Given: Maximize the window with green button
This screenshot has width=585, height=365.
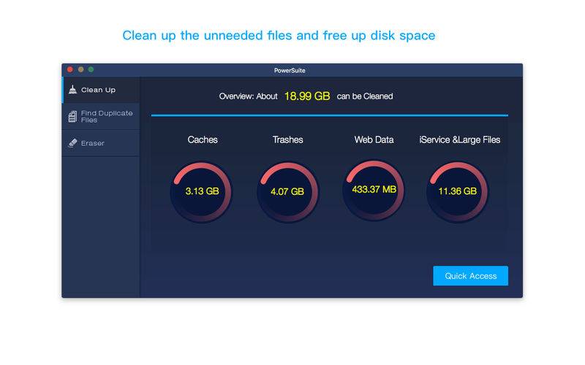Looking at the screenshot, I should tap(91, 69).
